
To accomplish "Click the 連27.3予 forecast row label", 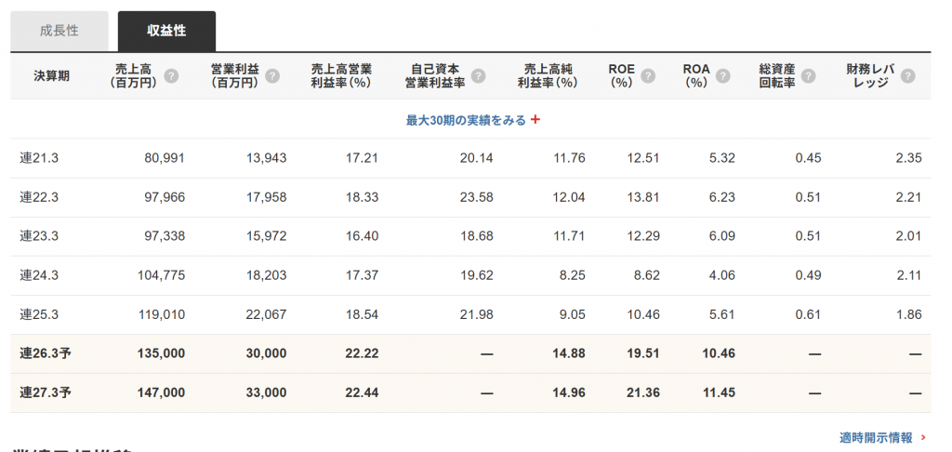I will [46, 392].
